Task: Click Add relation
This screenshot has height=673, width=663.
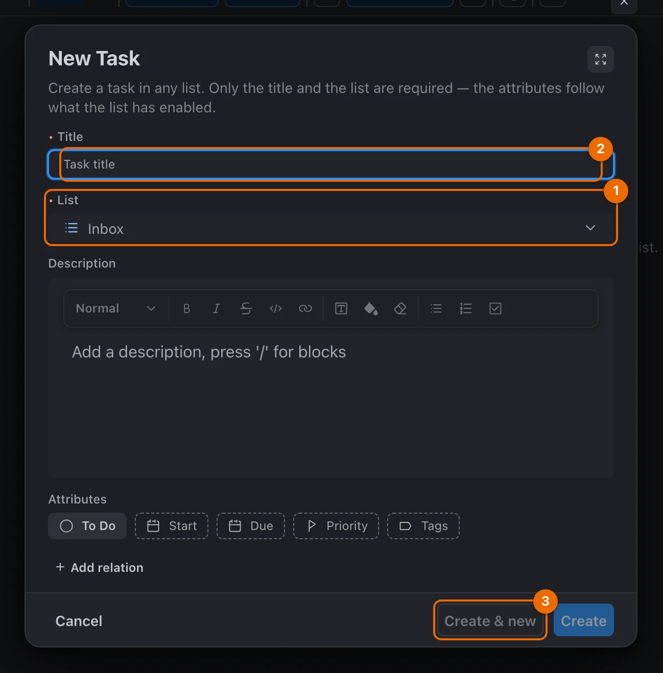Action: tap(100, 568)
